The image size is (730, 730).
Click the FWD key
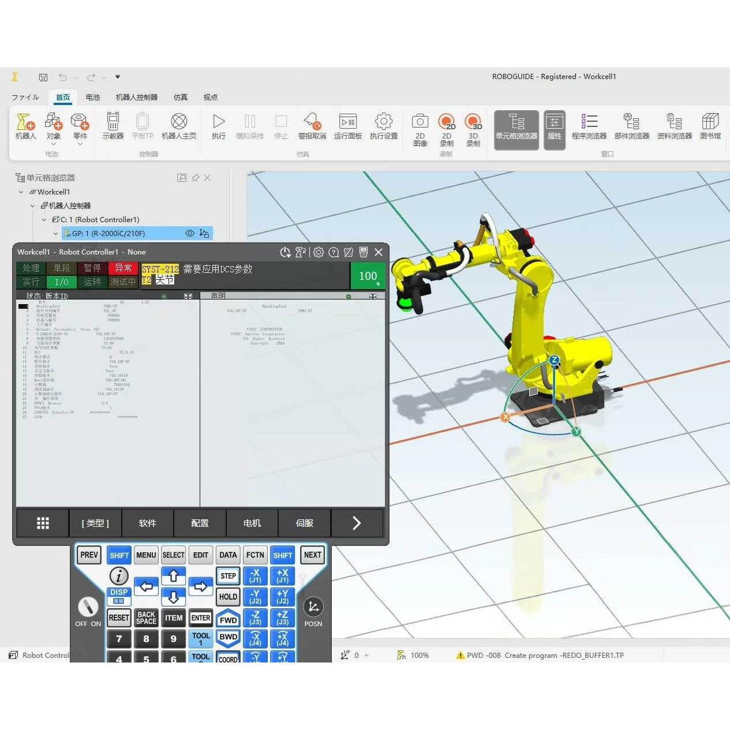tap(228, 619)
